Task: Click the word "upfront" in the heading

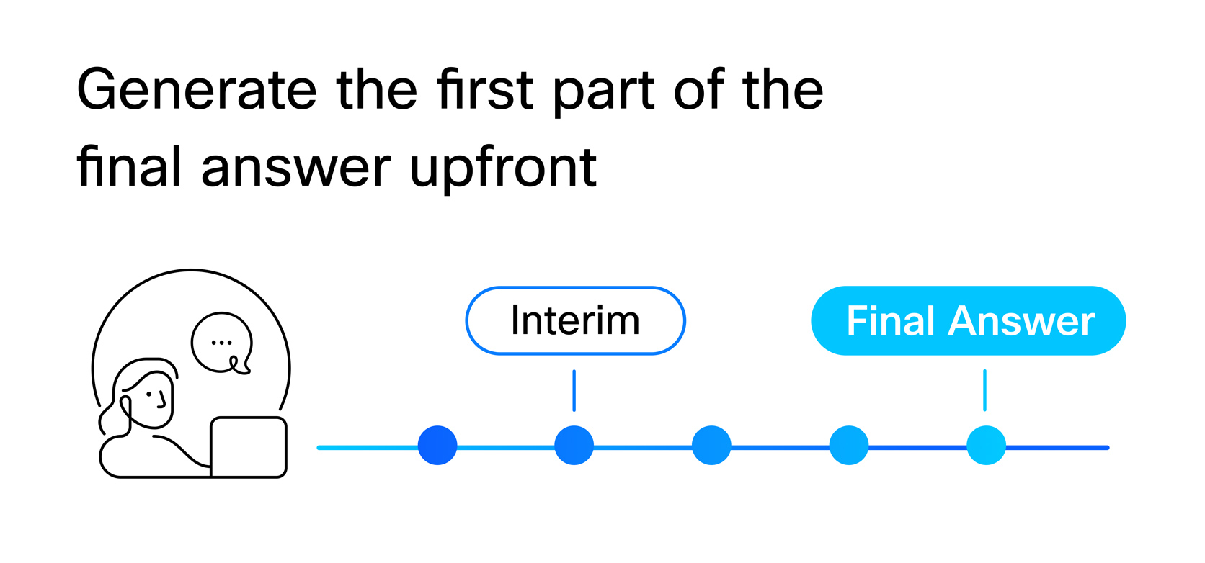Action: pyautogui.click(x=503, y=168)
